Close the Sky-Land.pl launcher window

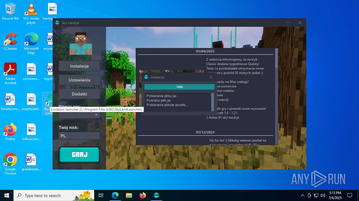(300, 23)
